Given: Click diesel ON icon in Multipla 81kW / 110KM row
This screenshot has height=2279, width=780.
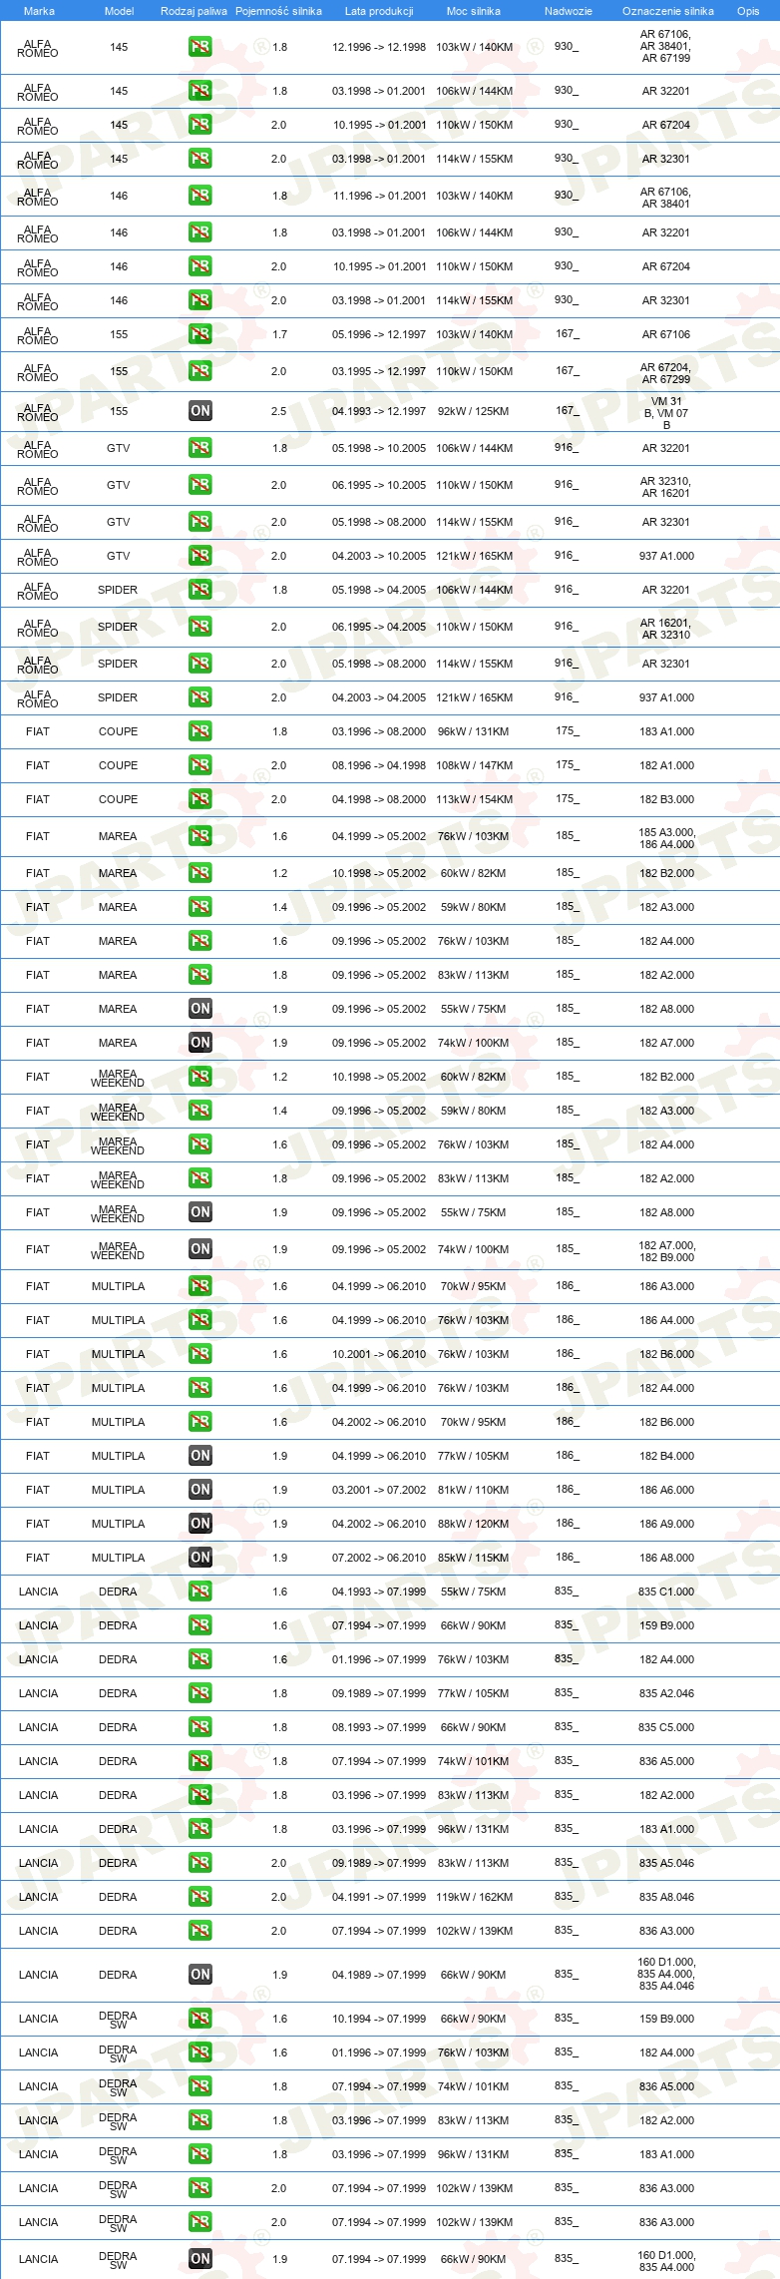Looking at the screenshot, I should pos(200,1490).
